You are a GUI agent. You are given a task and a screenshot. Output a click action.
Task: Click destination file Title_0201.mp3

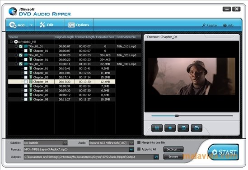pyautogui.click(x=126, y=55)
